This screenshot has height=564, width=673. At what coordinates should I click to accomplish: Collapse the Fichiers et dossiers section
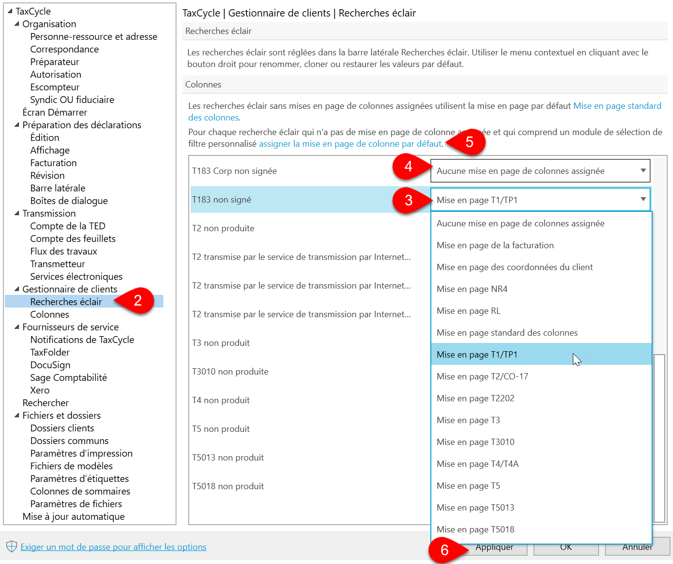click(17, 415)
